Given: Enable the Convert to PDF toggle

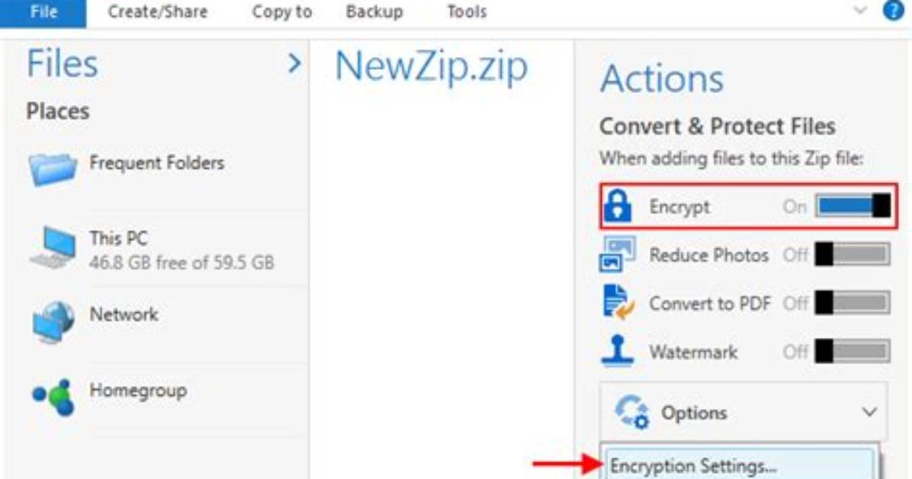Looking at the screenshot, I should click(x=853, y=303).
